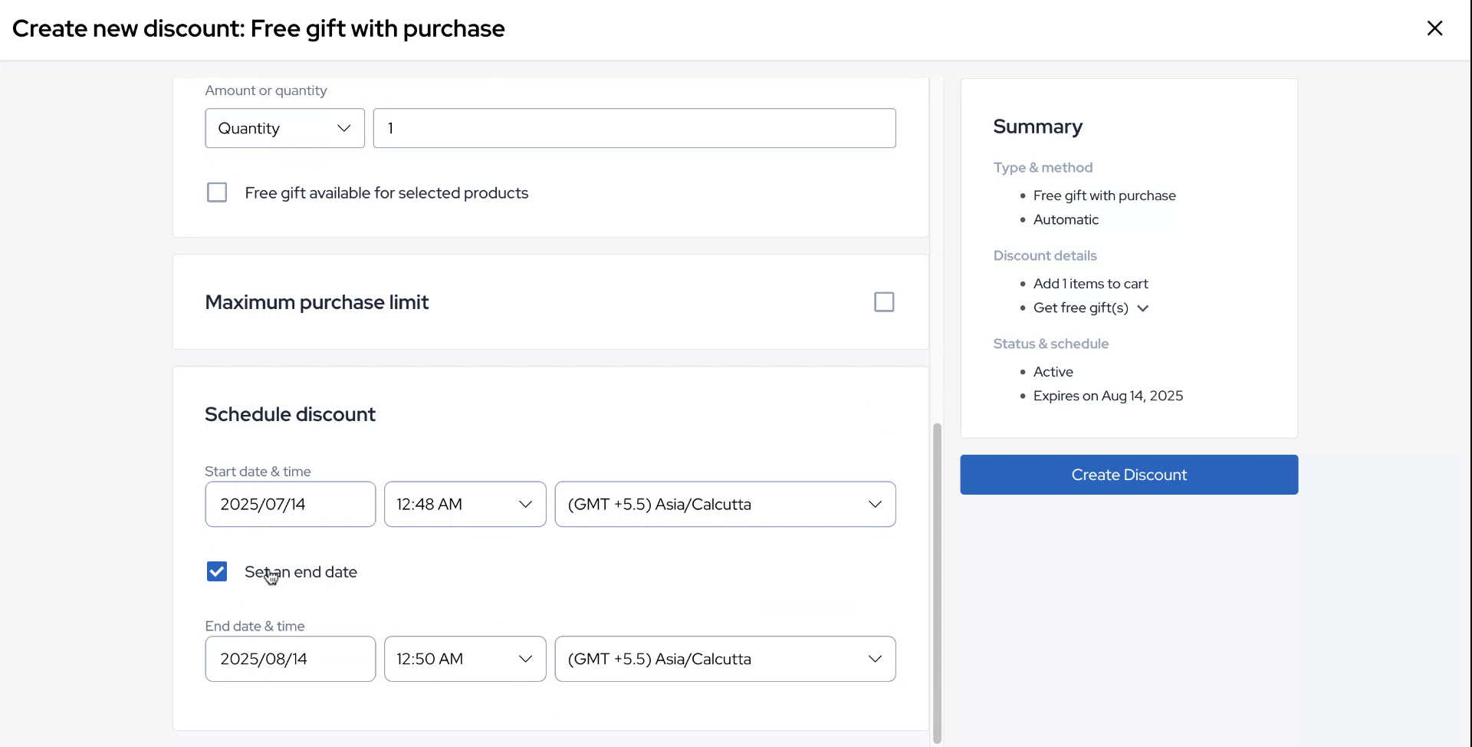Click the 'Maximum purchase limit' heading

[x=317, y=302]
